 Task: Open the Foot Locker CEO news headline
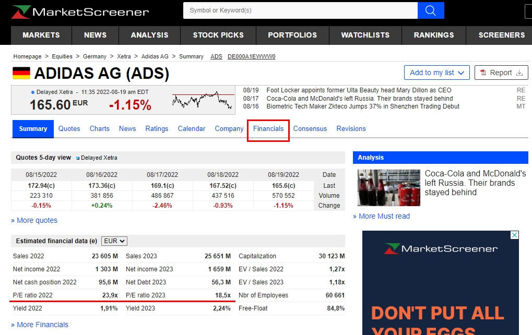coord(359,90)
